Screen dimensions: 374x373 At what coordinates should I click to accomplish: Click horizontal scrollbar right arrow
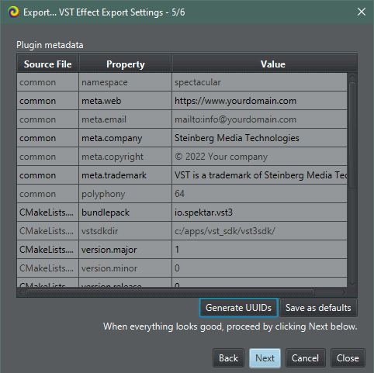(343, 292)
